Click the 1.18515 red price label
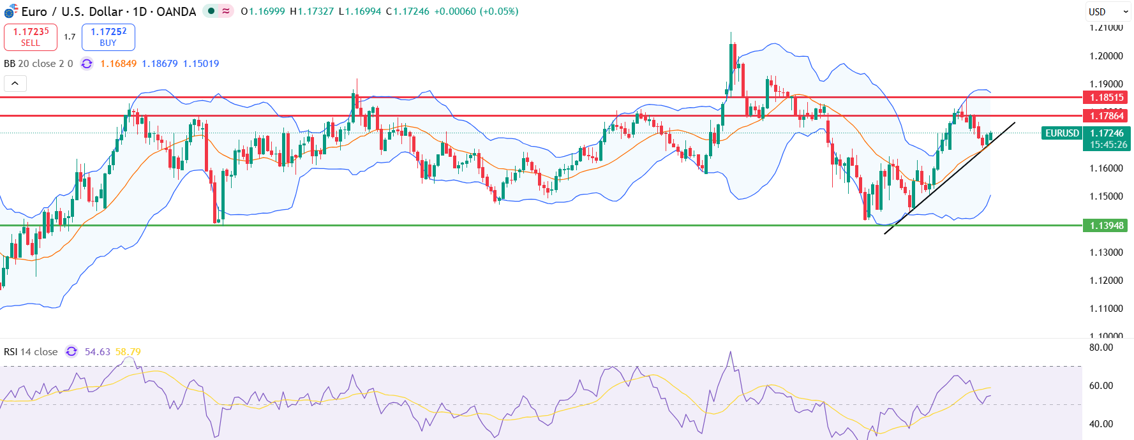This screenshot has height=440, width=1134. [x=1106, y=98]
